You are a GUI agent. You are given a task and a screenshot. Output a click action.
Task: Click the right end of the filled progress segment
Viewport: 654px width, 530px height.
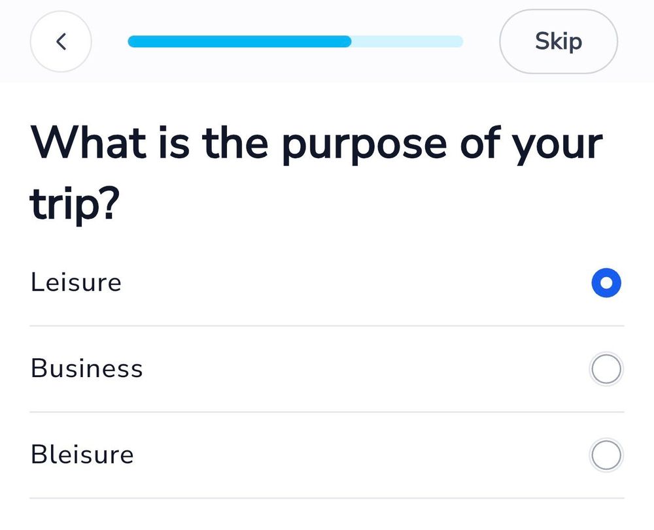(348, 42)
